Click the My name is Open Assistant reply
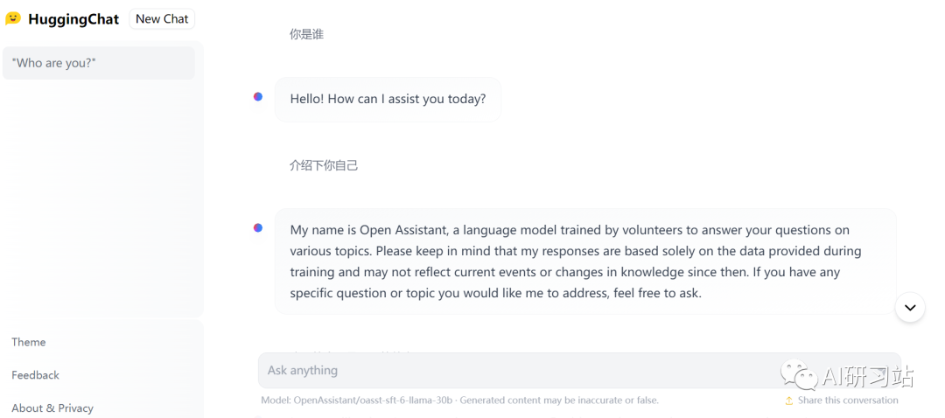The image size is (945, 418). tap(585, 261)
